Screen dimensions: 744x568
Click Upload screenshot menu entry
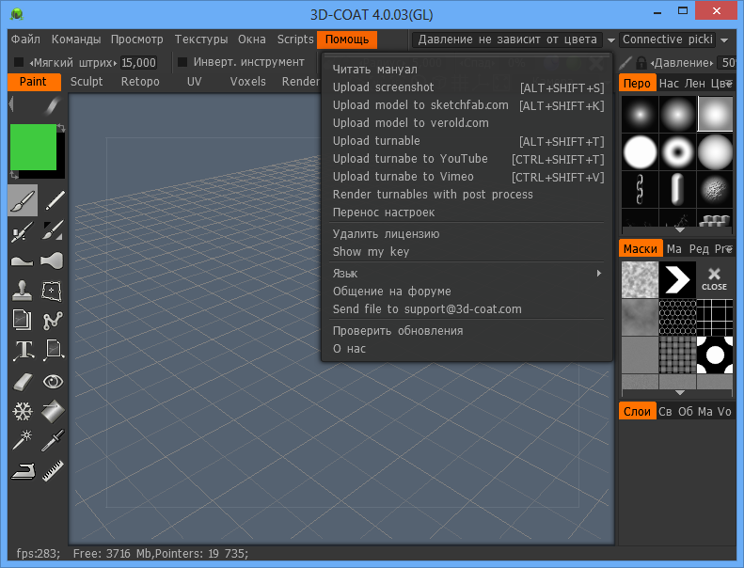(x=384, y=87)
